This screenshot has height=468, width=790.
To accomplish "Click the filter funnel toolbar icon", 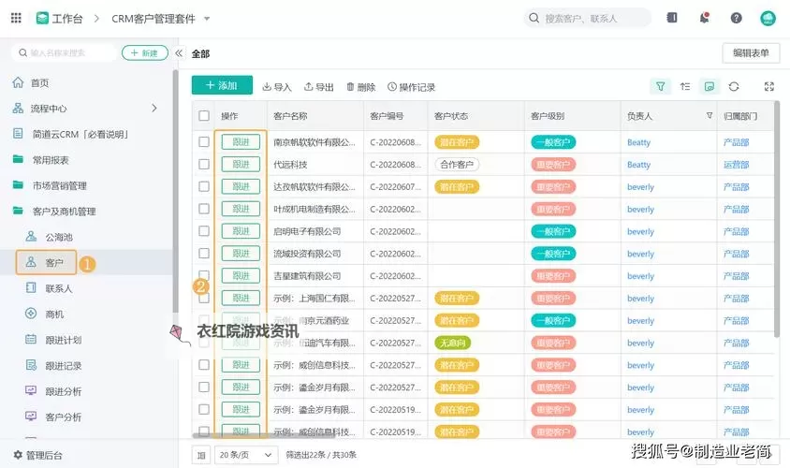I will (x=660, y=87).
